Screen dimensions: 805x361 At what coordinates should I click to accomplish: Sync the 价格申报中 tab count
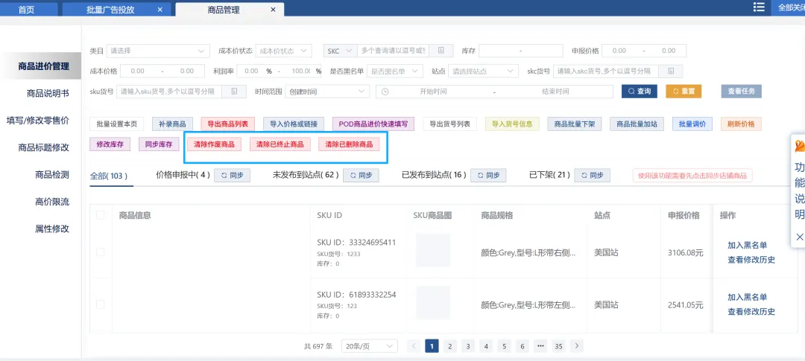pyautogui.click(x=232, y=175)
